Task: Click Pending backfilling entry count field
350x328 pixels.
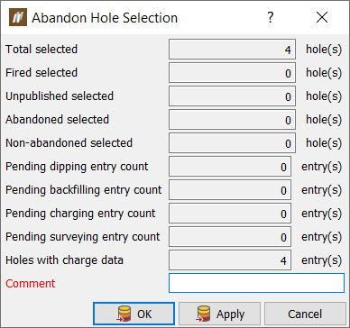Action: 230,189
